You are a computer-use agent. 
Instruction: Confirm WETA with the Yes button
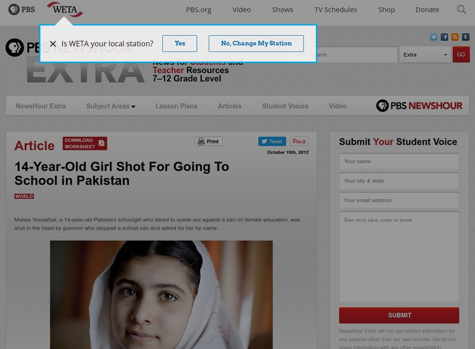[179, 43]
